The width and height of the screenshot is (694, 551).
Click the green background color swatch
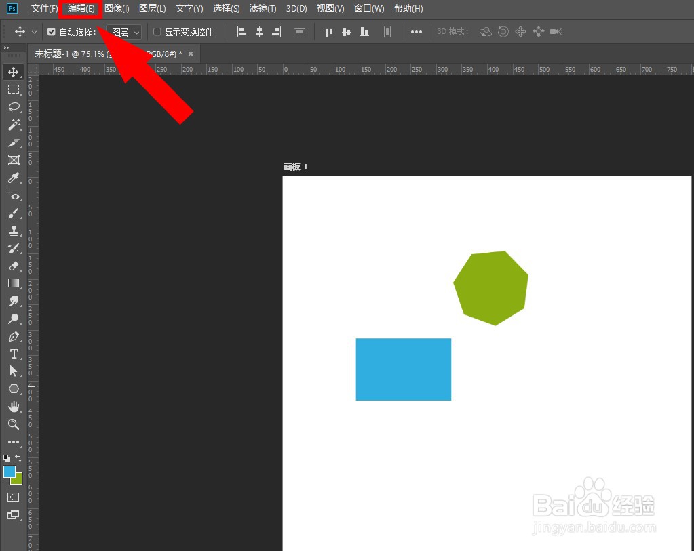[x=18, y=481]
